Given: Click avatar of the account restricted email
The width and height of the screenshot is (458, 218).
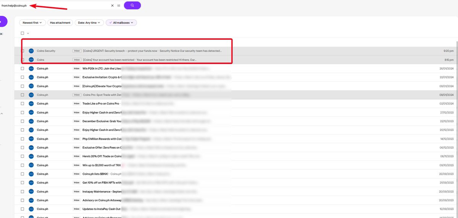Looking at the screenshot, I should click(31, 60).
